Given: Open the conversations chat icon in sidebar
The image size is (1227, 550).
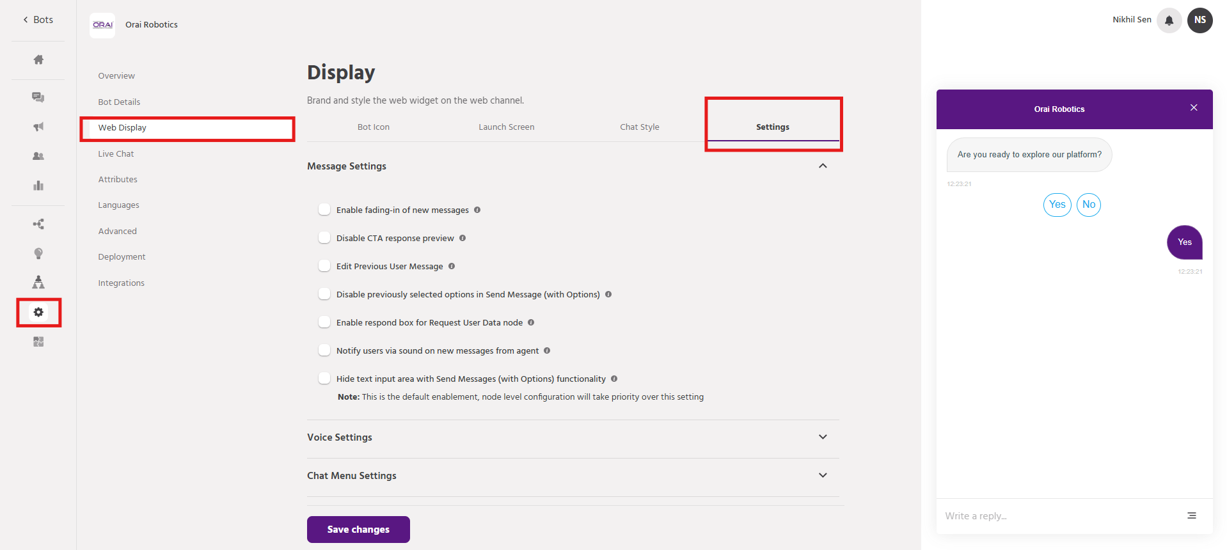Looking at the screenshot, I should coord(38,97).
